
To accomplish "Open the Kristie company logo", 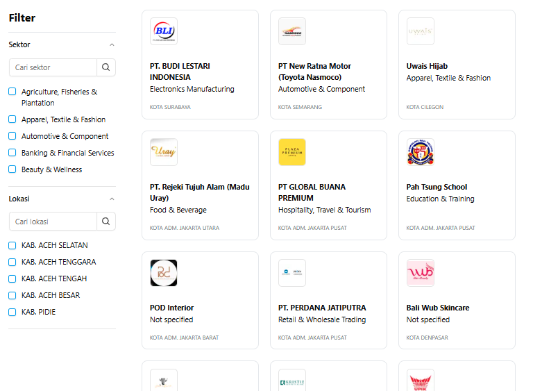I will coord(292,381).
